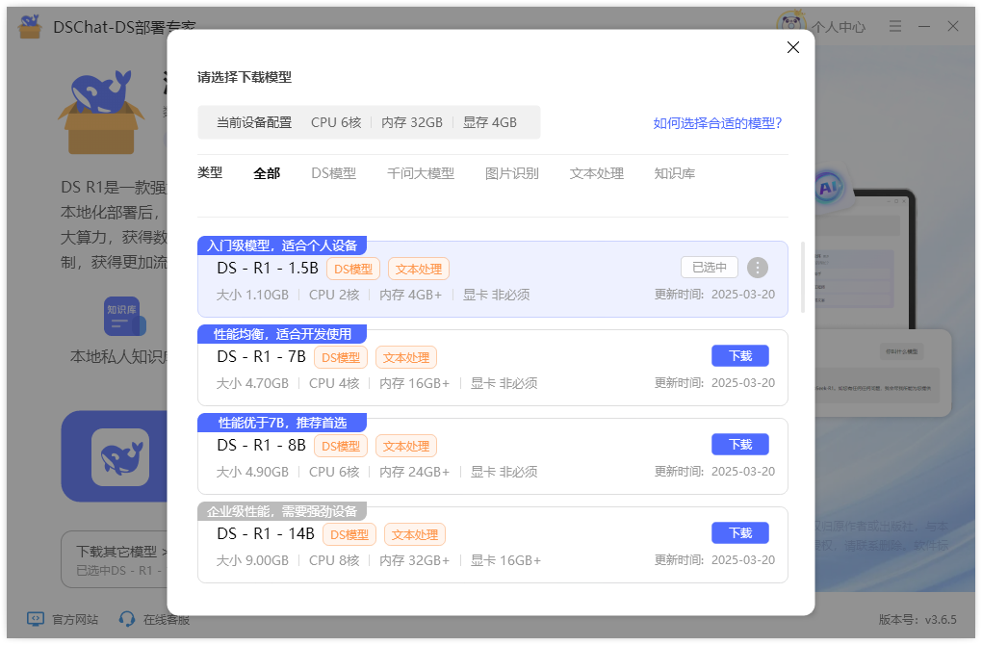The width and height of the screenshot is (982, 645).
Task: Select the 千问大模型 category
Action: [420, 173]
